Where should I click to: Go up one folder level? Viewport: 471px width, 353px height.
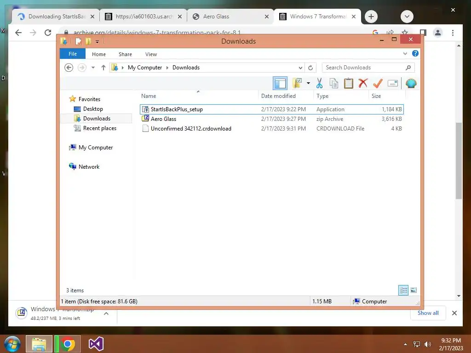coord(103,68)
